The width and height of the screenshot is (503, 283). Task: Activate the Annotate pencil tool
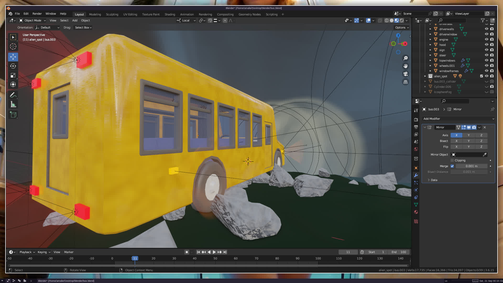[x=13, y=95]
